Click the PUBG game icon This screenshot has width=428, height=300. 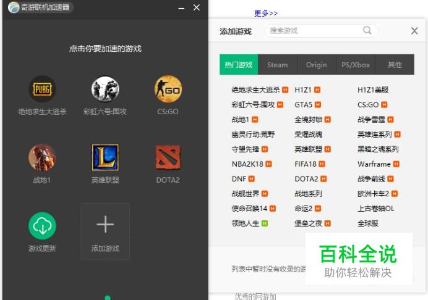coord(42,89)
